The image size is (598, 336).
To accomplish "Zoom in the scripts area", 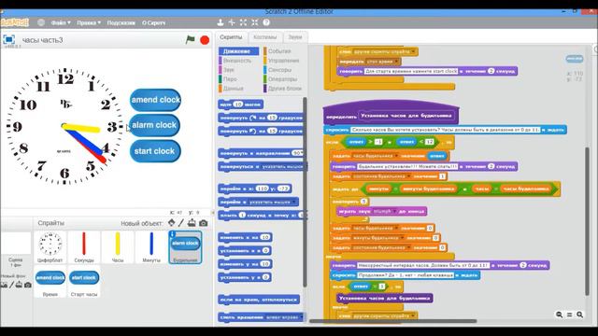I will (x=579, y=315).
